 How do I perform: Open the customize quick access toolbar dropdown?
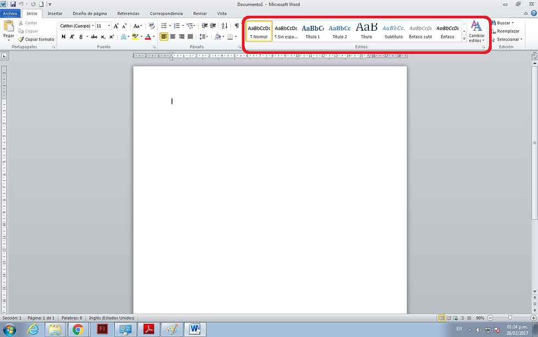pyautogui.click(x=50, y=4)
